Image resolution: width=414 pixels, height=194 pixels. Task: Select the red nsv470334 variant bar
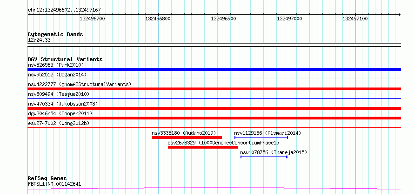(x=214, y=108)
